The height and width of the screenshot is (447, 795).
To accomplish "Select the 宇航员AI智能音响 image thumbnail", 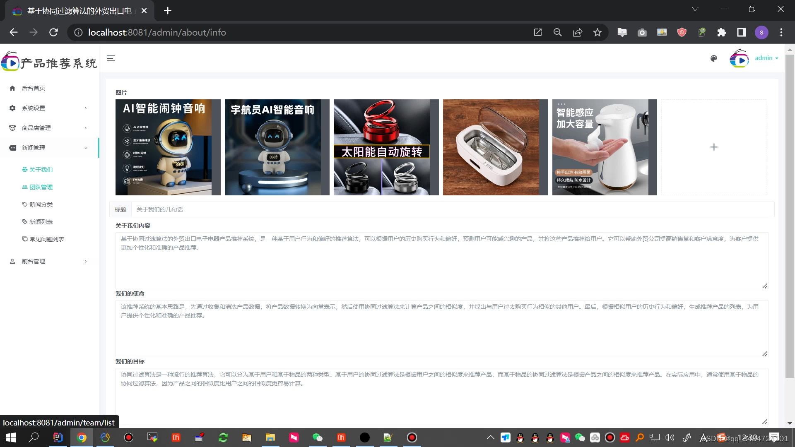I will click(x=277, y=147).
